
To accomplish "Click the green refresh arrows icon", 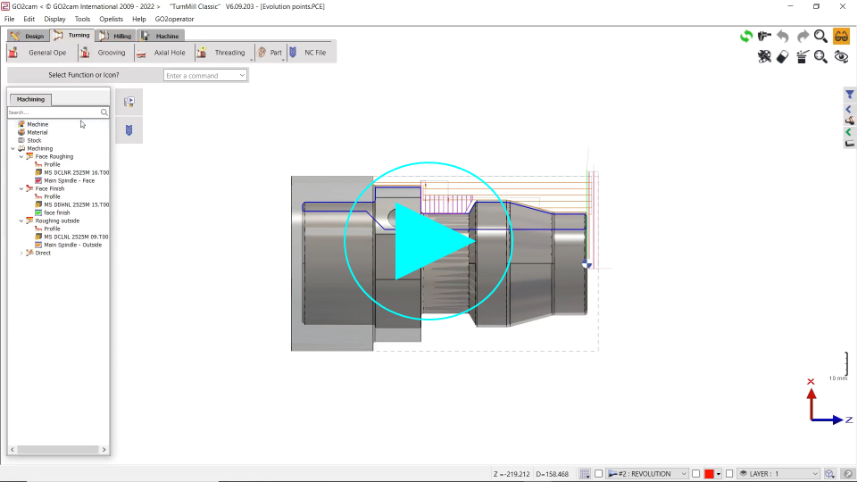I will (x=745, y=37).
